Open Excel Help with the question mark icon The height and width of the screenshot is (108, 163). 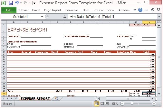140,10
